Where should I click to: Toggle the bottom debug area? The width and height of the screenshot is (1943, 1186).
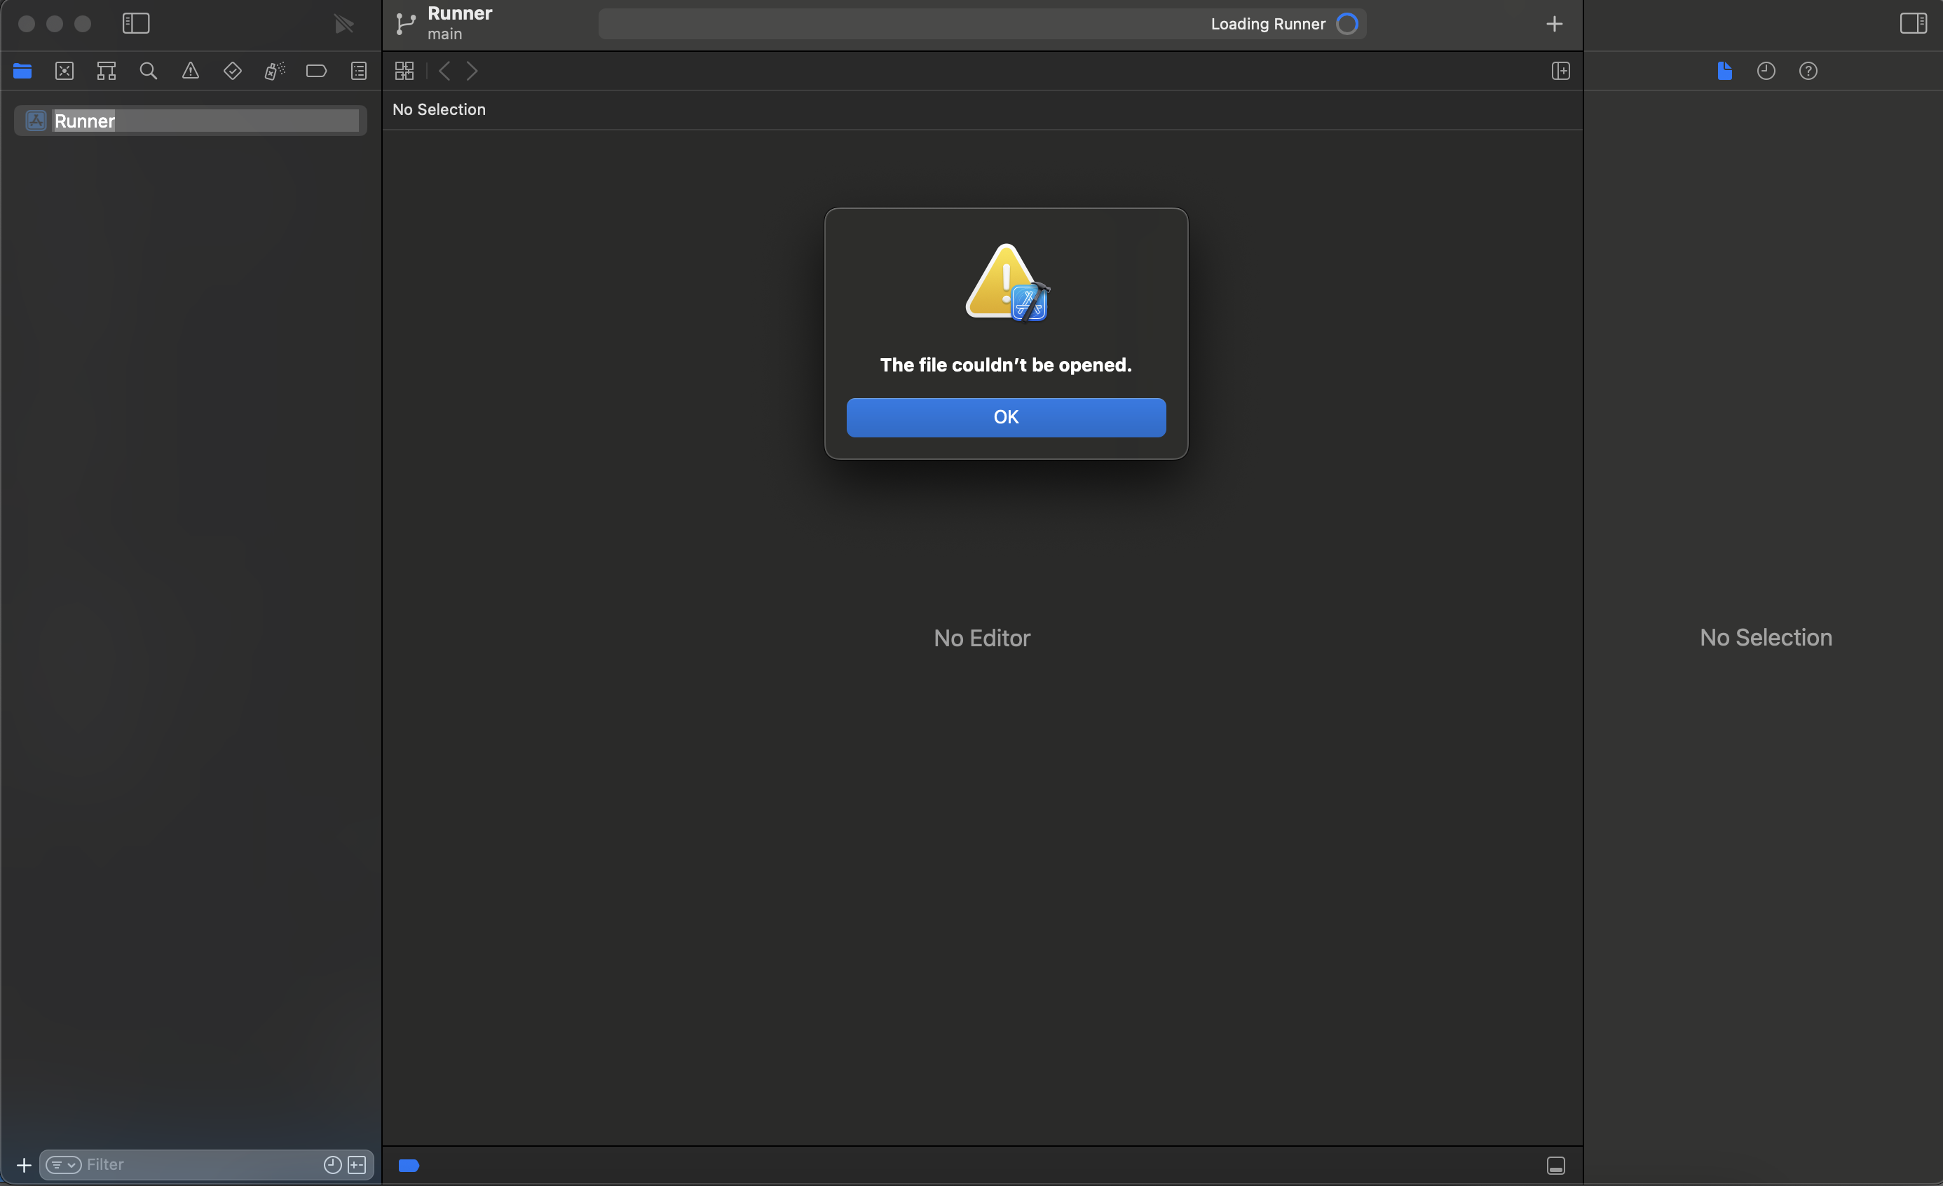pyautogui.click(x=1555, y=1166)
